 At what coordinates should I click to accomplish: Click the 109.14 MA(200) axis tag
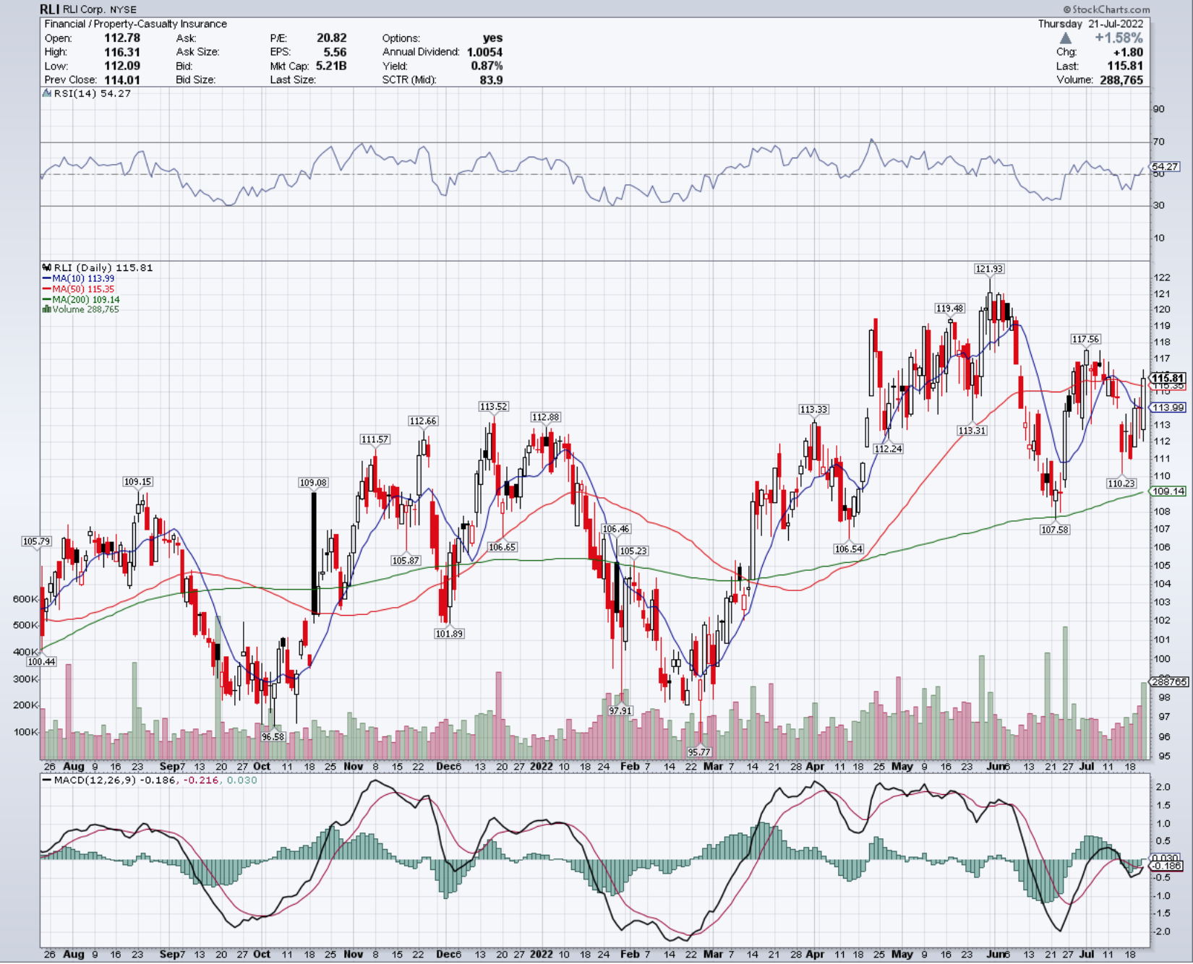1168,491
